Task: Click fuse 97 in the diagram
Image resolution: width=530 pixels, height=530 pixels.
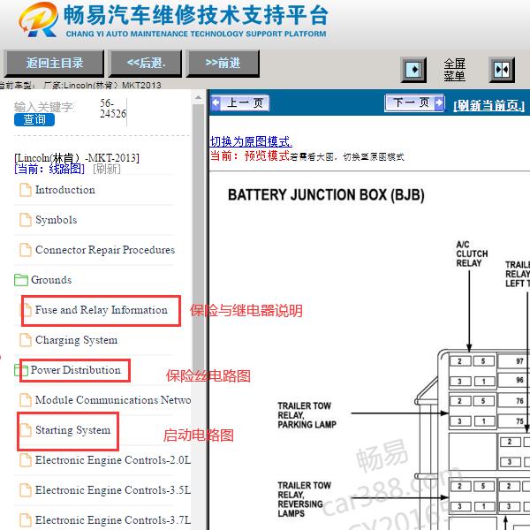Action: pos(519,361)
